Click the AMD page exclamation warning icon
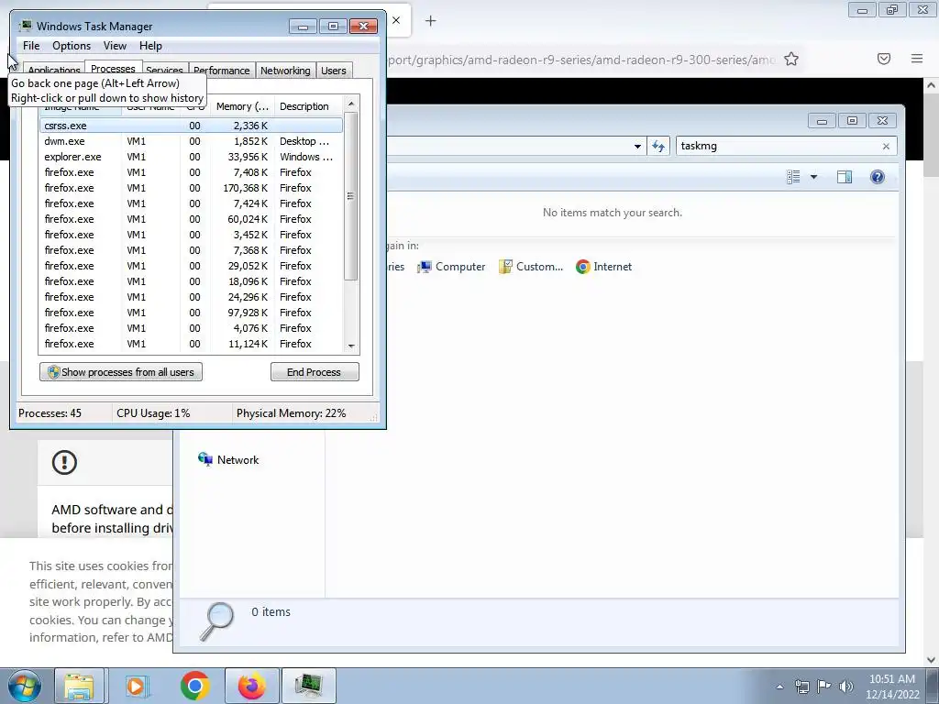 (x=64, y=462)
